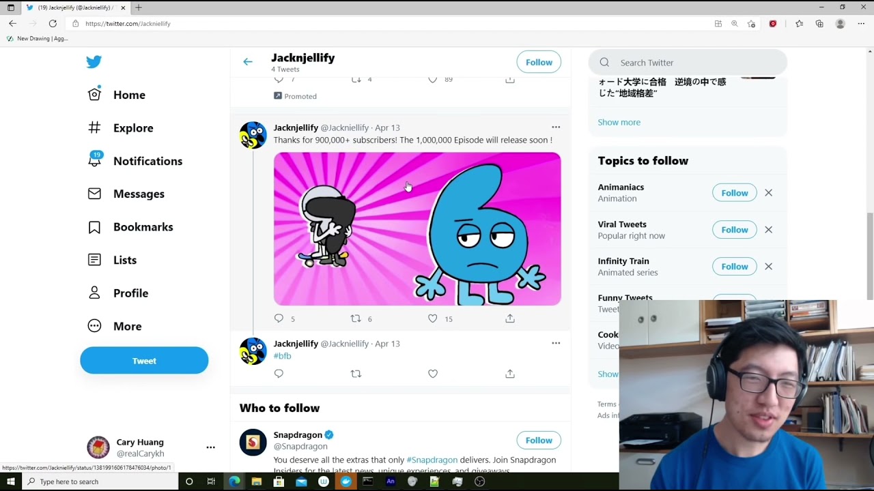874x491 pixels.
Task: Add this page to favorites
Action: [752, 23]
